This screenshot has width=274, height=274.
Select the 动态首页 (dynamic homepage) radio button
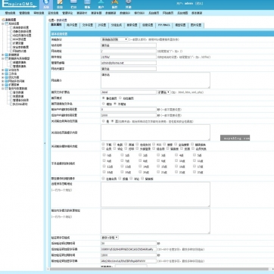[x=120, y=98]
